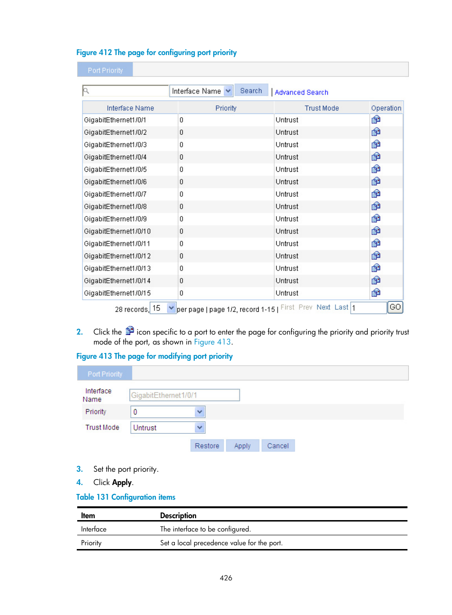Click the operation icon for GigabitEthernet1/0/8

coord(376,206)
